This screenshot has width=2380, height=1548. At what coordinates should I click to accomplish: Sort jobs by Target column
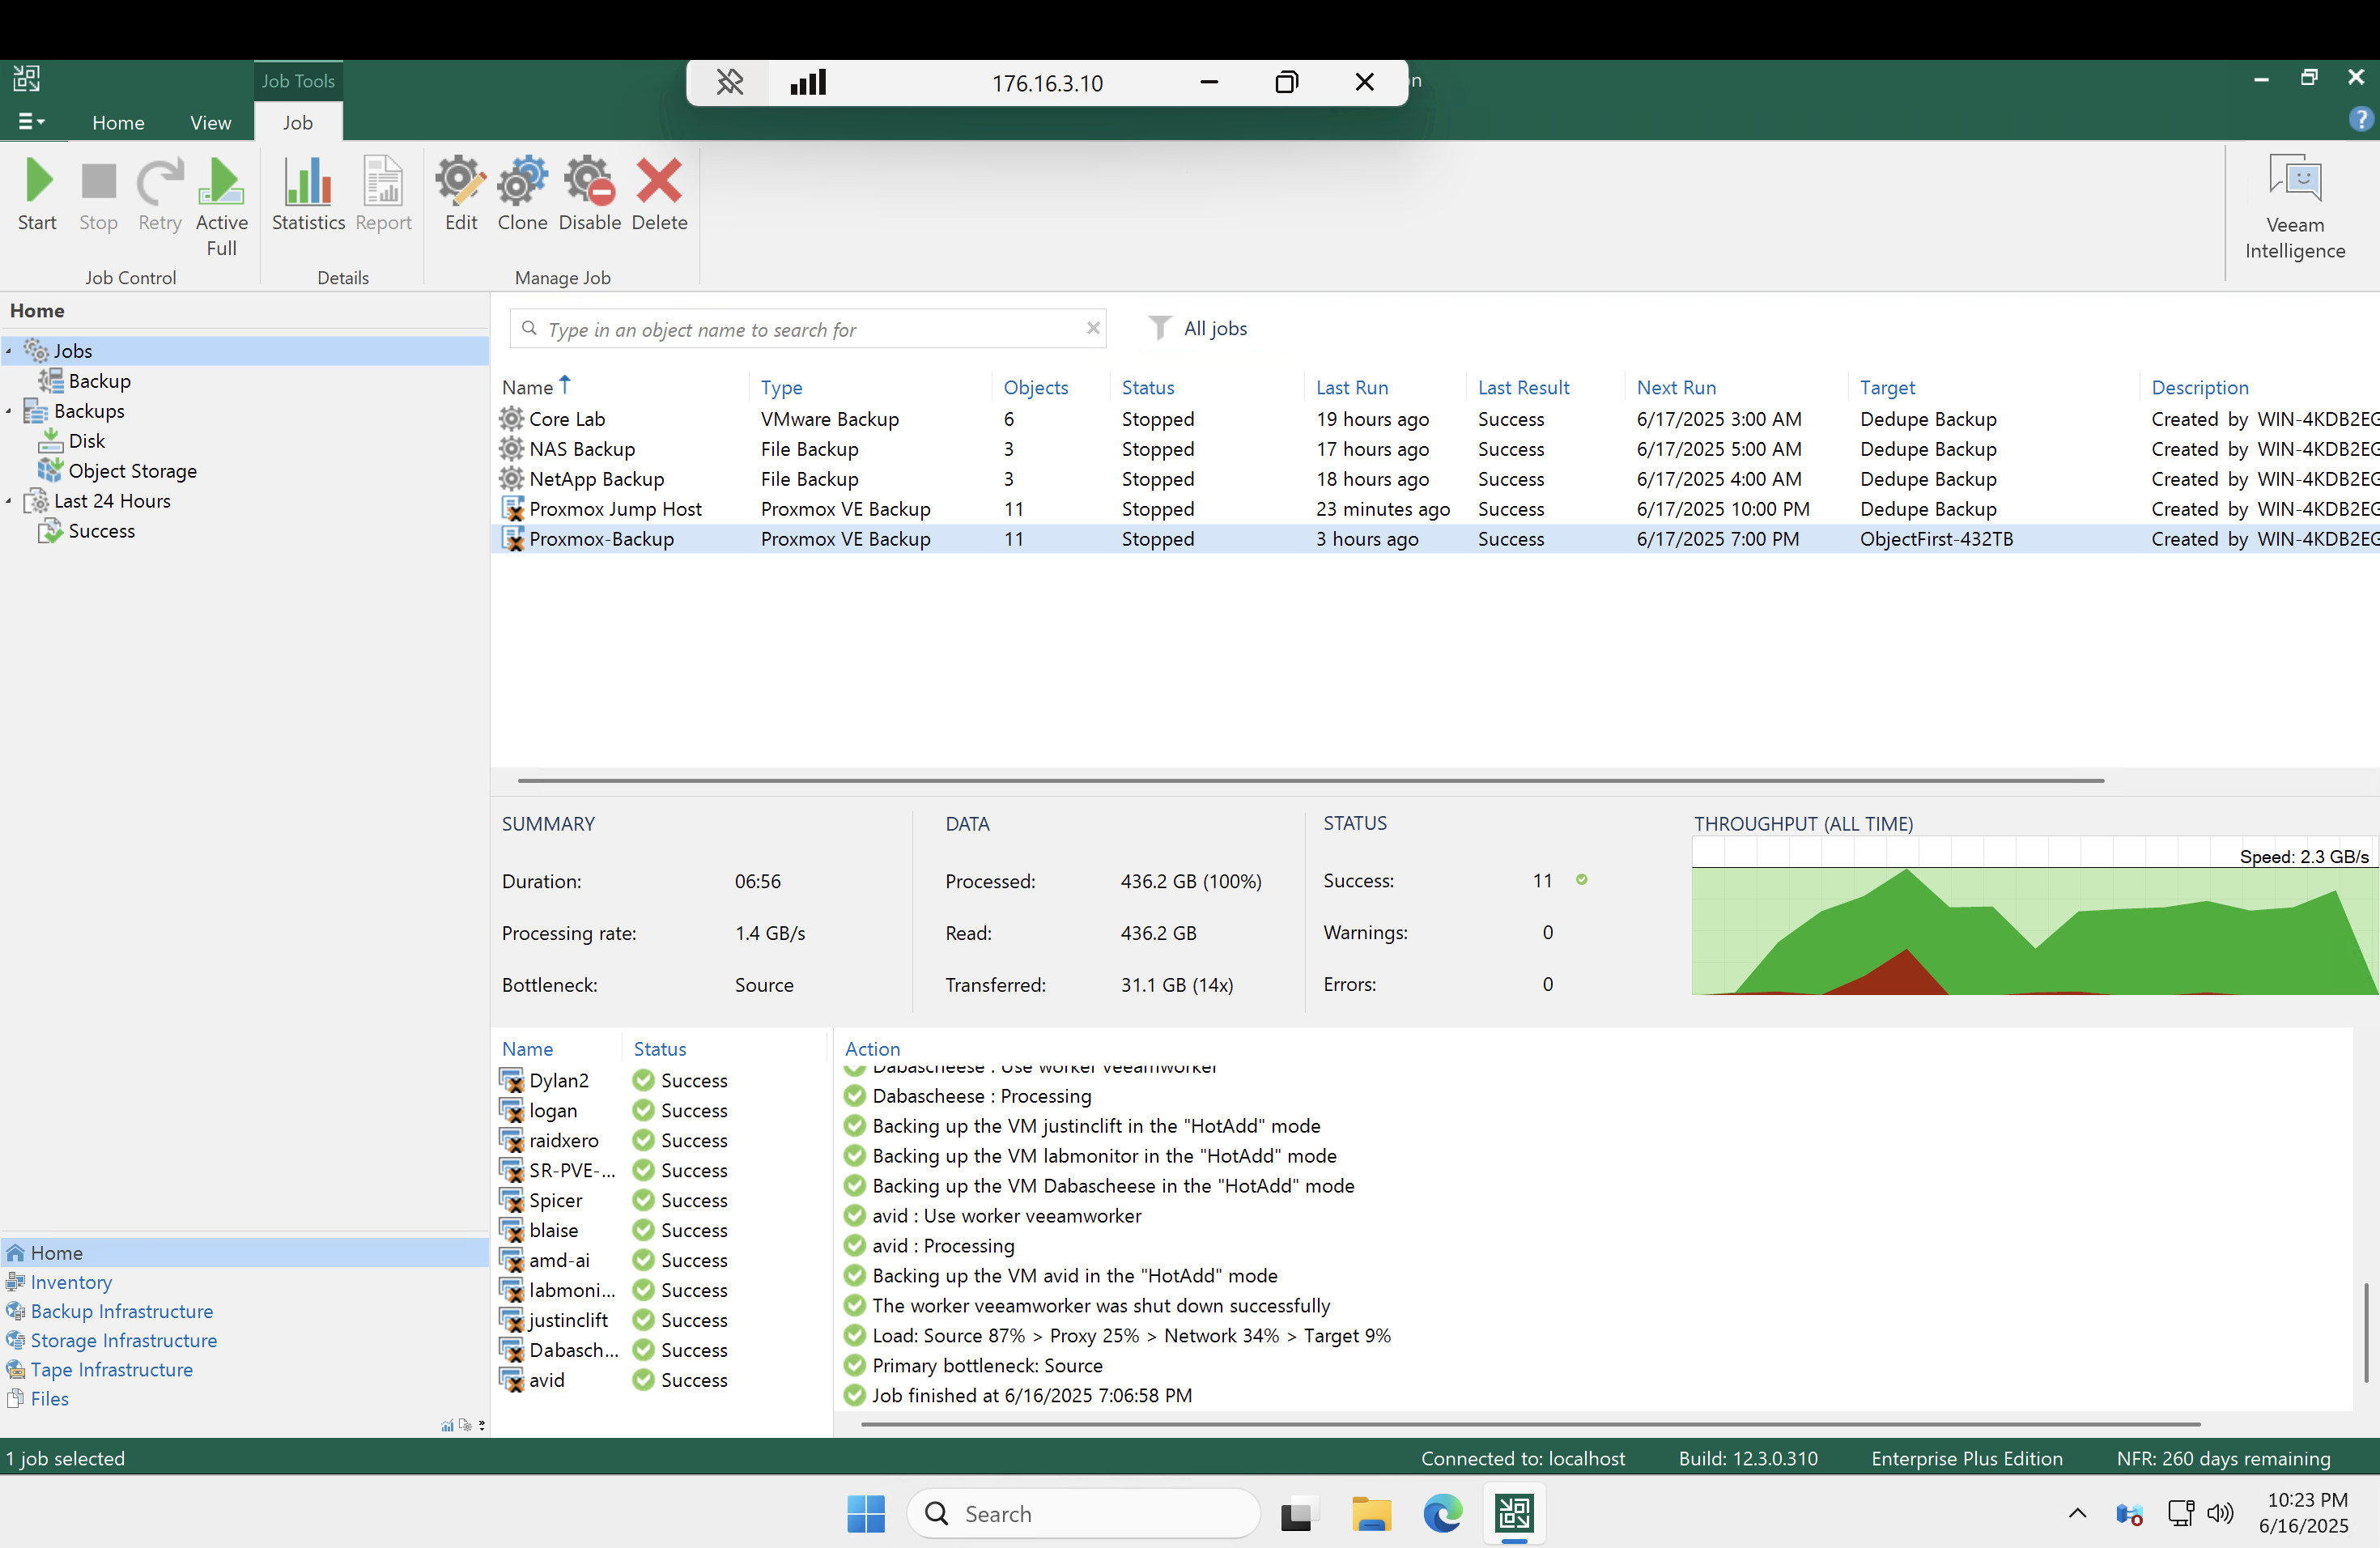coord(1886,387)
